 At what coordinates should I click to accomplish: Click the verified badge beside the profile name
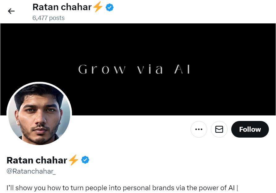click(85, 160)
